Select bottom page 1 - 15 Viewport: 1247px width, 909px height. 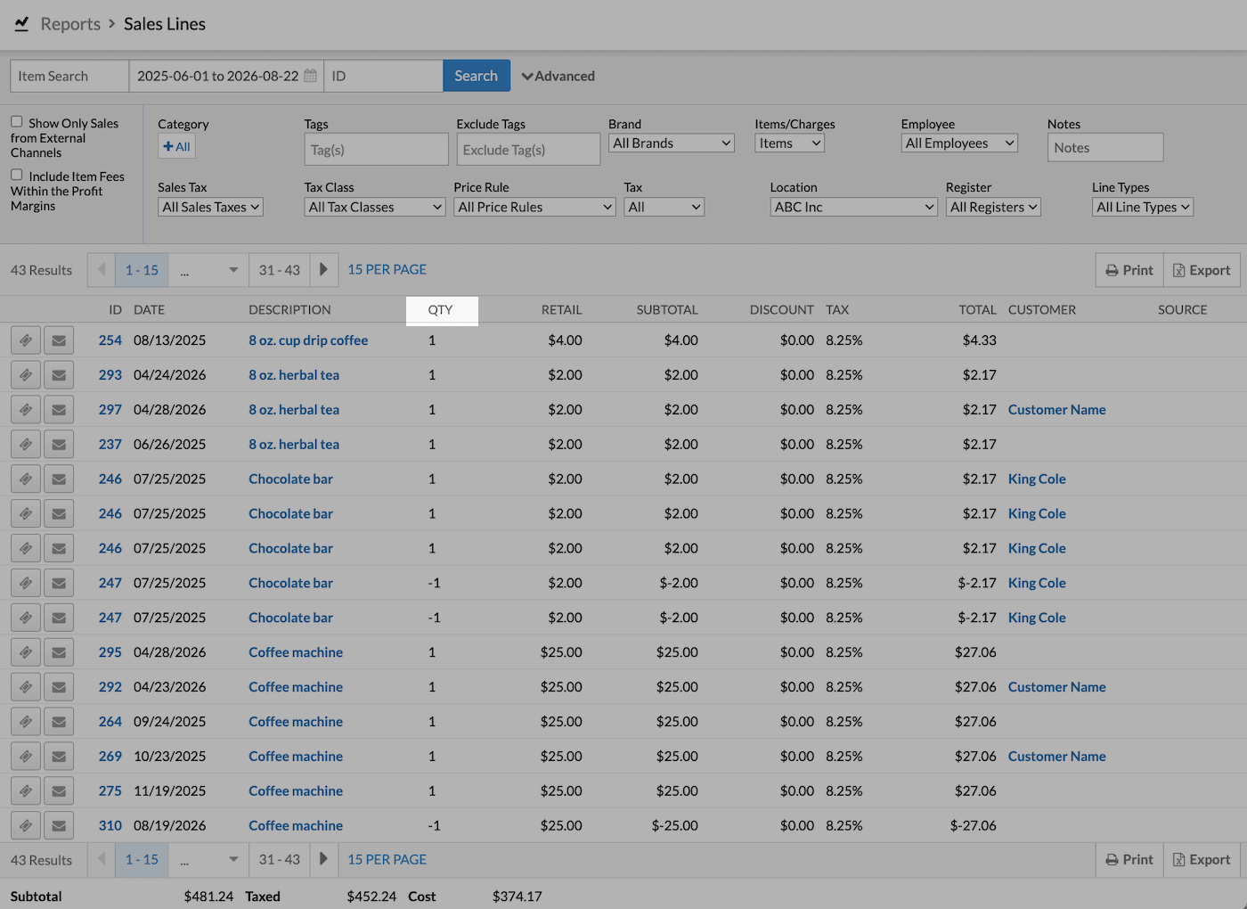pos(142,860)
